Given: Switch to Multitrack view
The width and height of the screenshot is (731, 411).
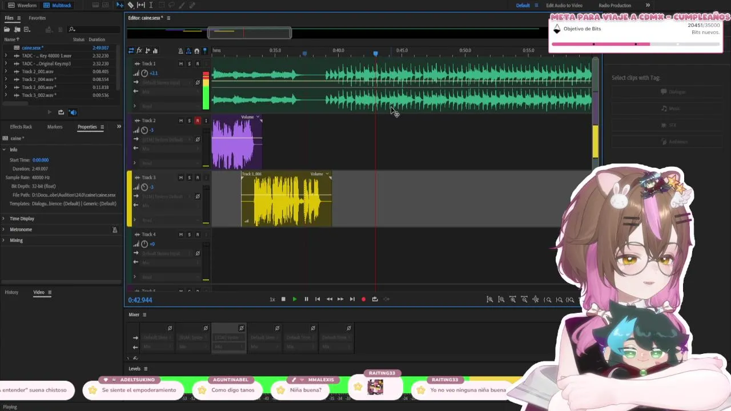Looking at the screenshot, I should pos(57,5).
